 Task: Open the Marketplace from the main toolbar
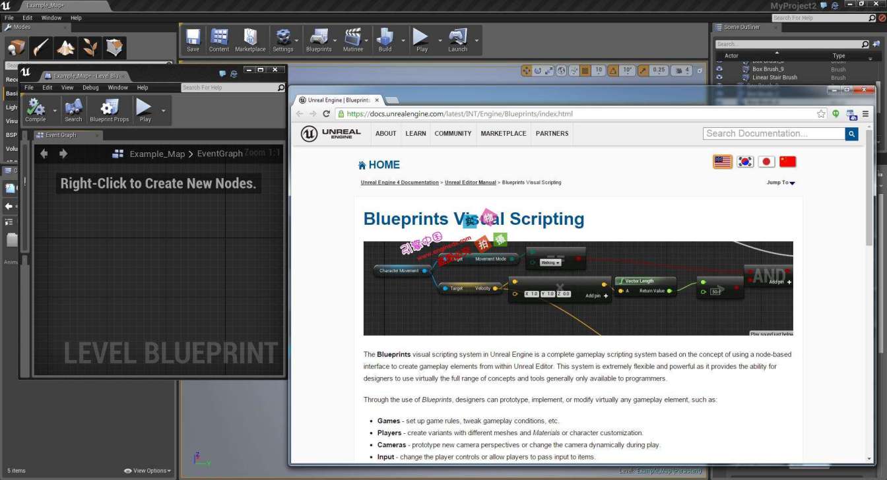[x=250, y=40]
